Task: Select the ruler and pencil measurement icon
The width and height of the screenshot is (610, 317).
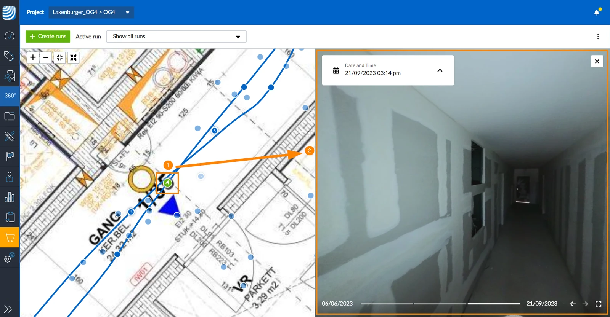Action: click(10, 136)
